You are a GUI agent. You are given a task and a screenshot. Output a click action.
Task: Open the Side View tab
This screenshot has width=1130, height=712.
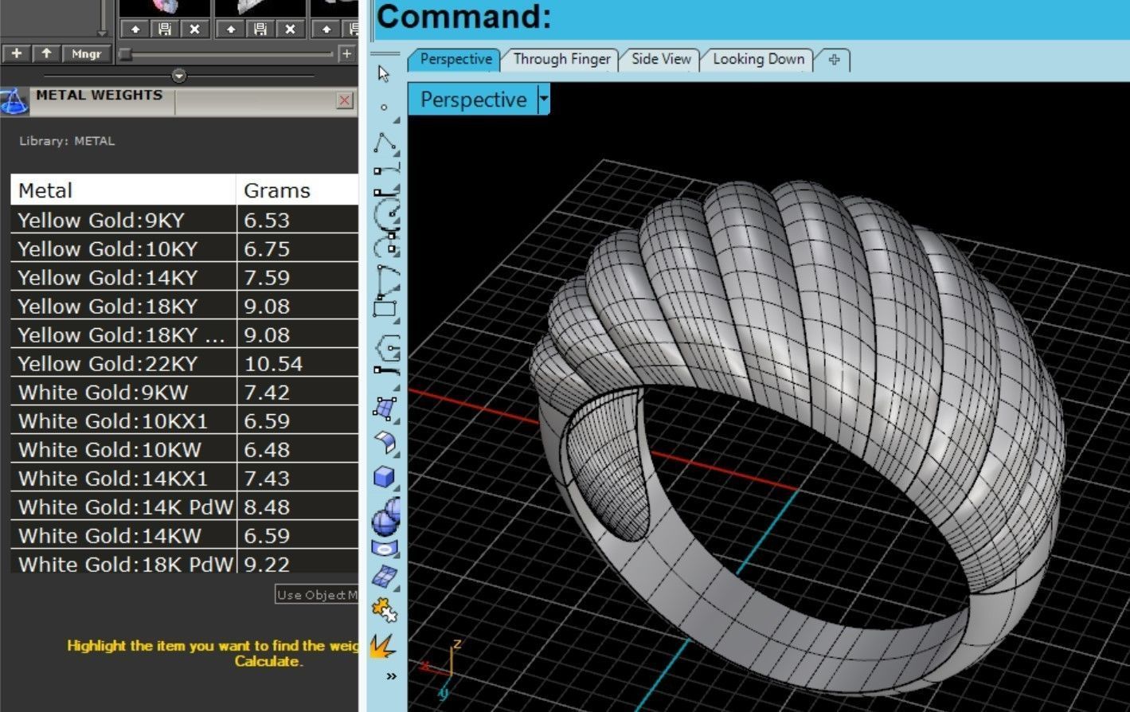click(x=661, y=59)
